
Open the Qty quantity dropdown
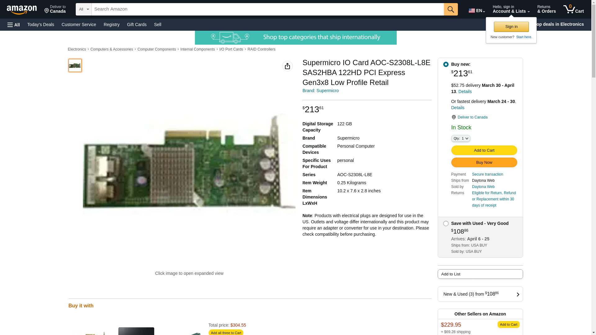pos(460,138)
